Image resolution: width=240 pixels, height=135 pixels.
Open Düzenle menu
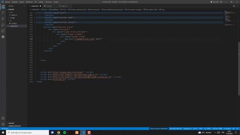pyautogui.click(x=15, y=2)
